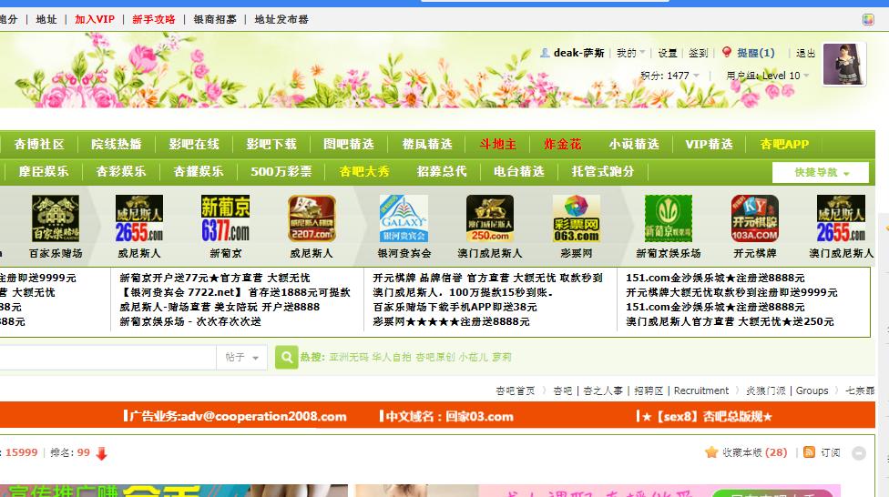Open the 楼凤精选 nav tab
889x497 pixels.
427,144
